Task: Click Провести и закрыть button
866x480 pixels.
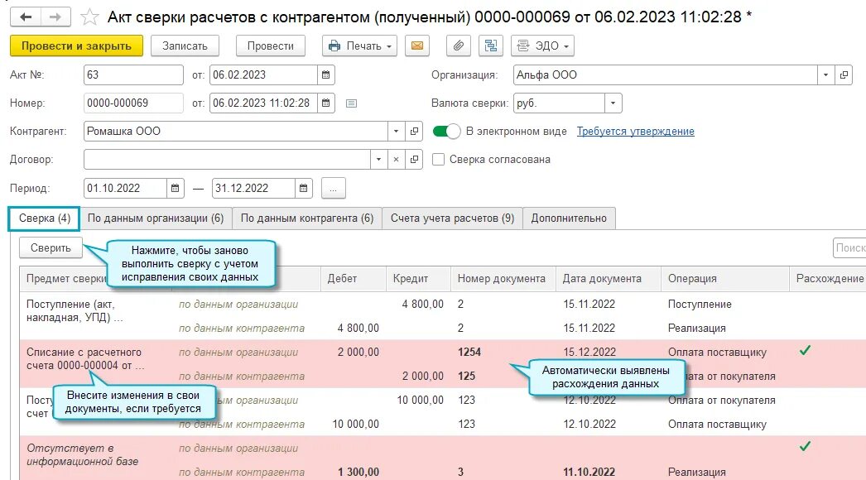Action: [76, 46]
